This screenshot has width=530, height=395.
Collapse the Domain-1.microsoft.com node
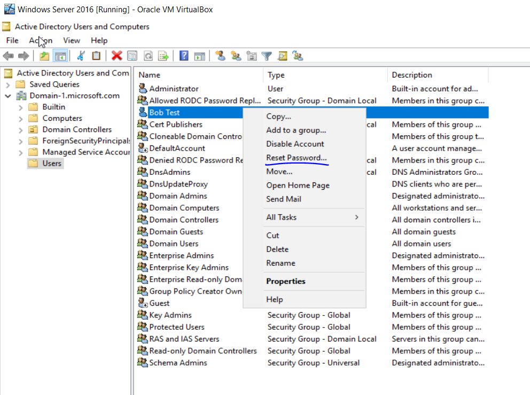tap(8, 96)
